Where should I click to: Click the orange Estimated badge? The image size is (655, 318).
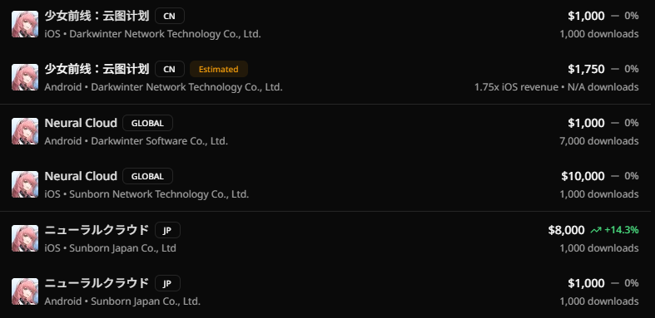click(219, 69)
